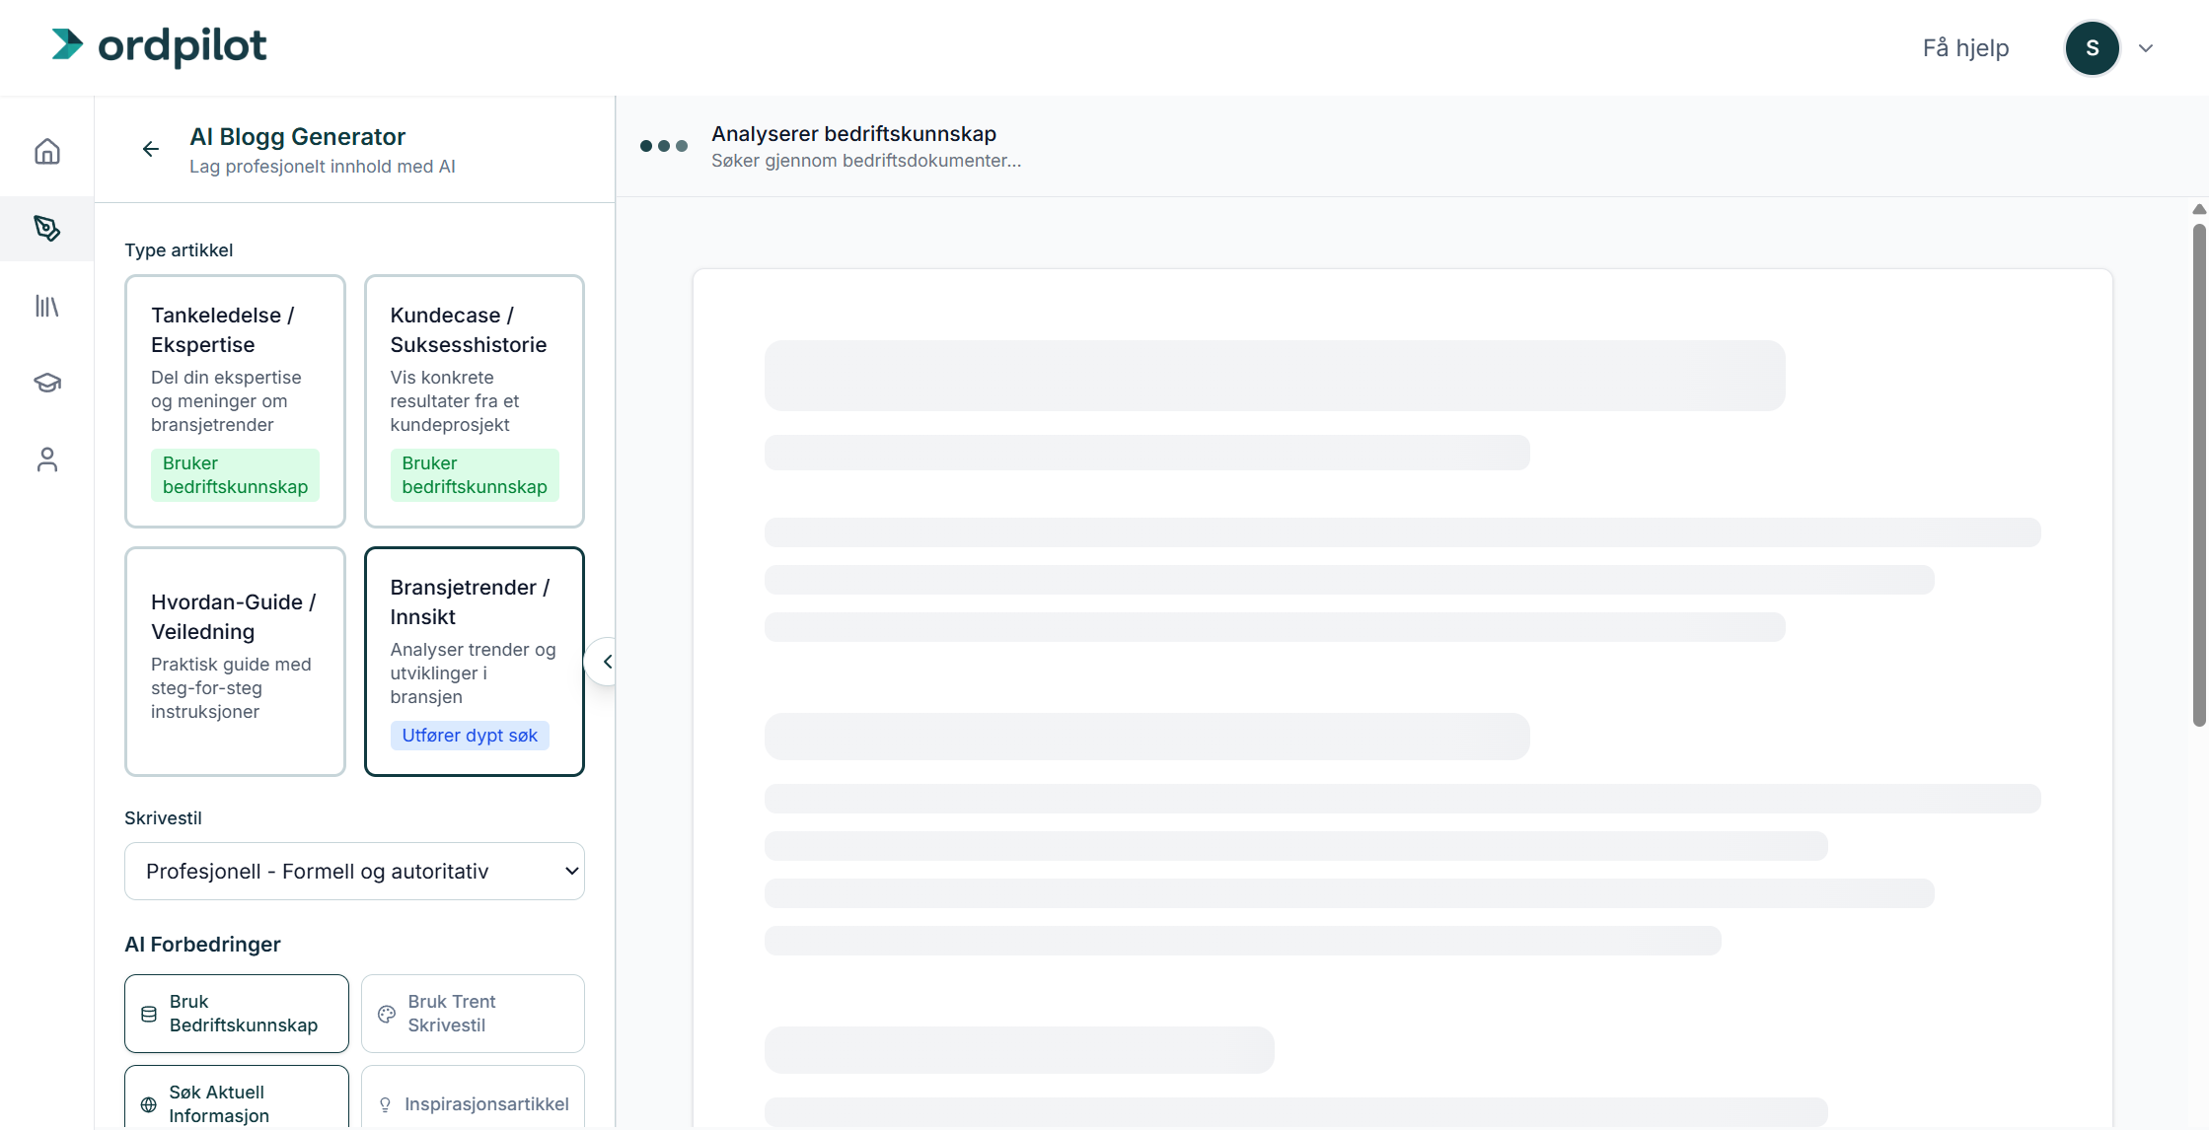Enable Søk Aktuell Informasjon option

click(x=237, y=1102)
